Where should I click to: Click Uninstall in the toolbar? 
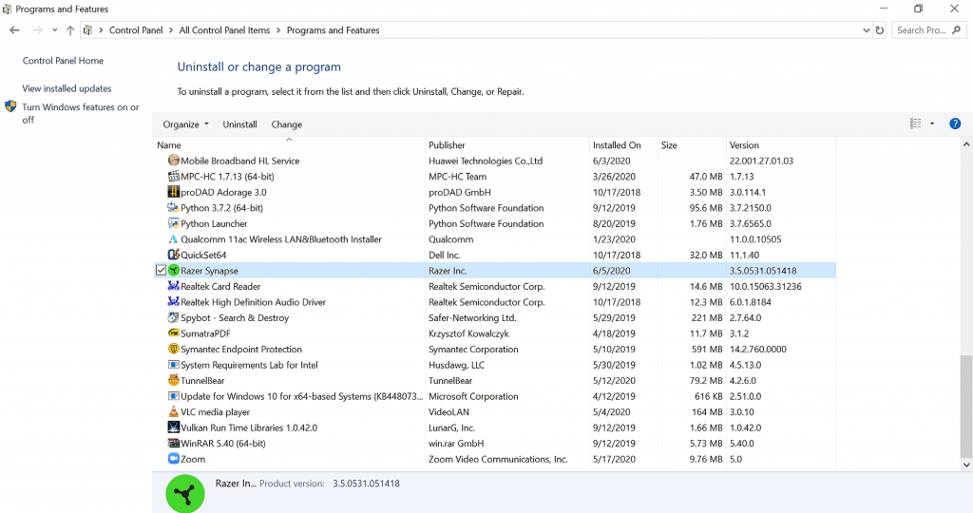coord(239,124)
